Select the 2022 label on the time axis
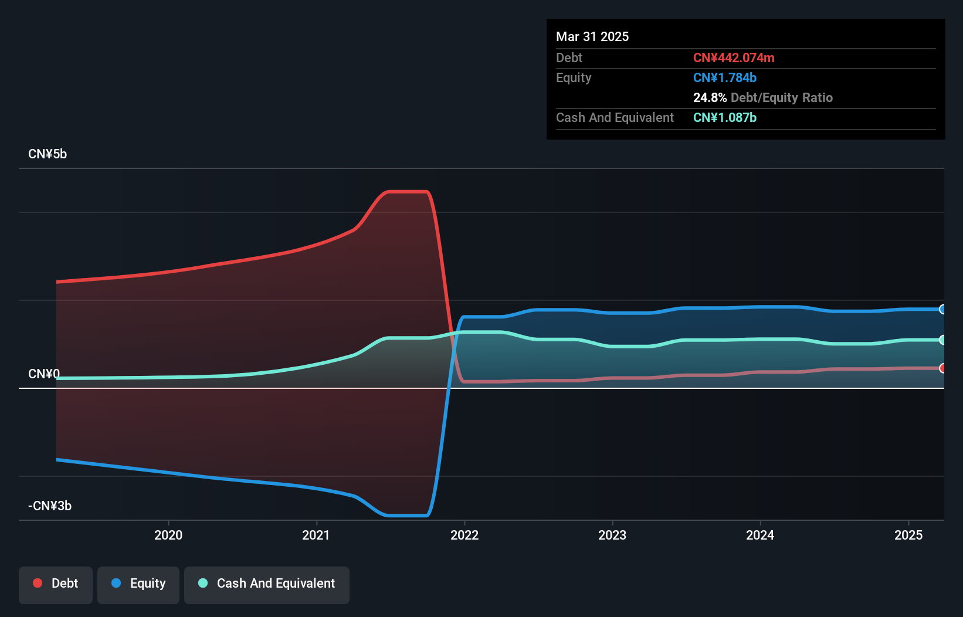Screen dimensions: 963x617 (x=464, y=535)
